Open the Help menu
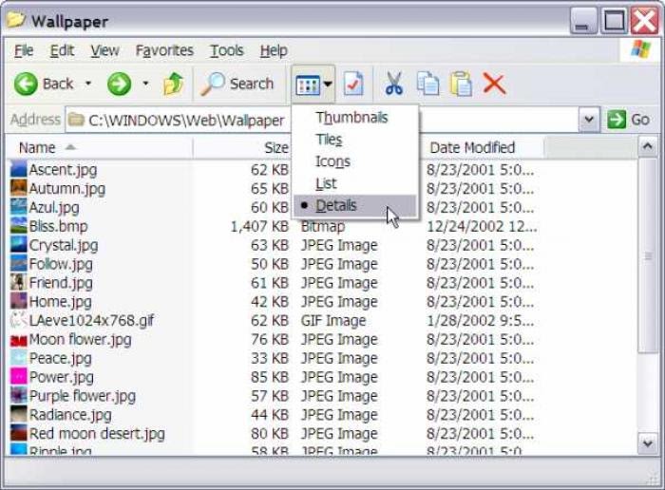Viewport: 665px width, 490px height. point(274,50)
